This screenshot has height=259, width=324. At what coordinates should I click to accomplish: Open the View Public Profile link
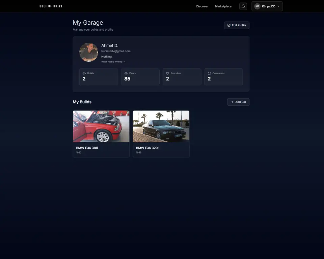pos(113,62)
